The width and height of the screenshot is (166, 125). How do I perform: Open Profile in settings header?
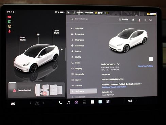123,19
